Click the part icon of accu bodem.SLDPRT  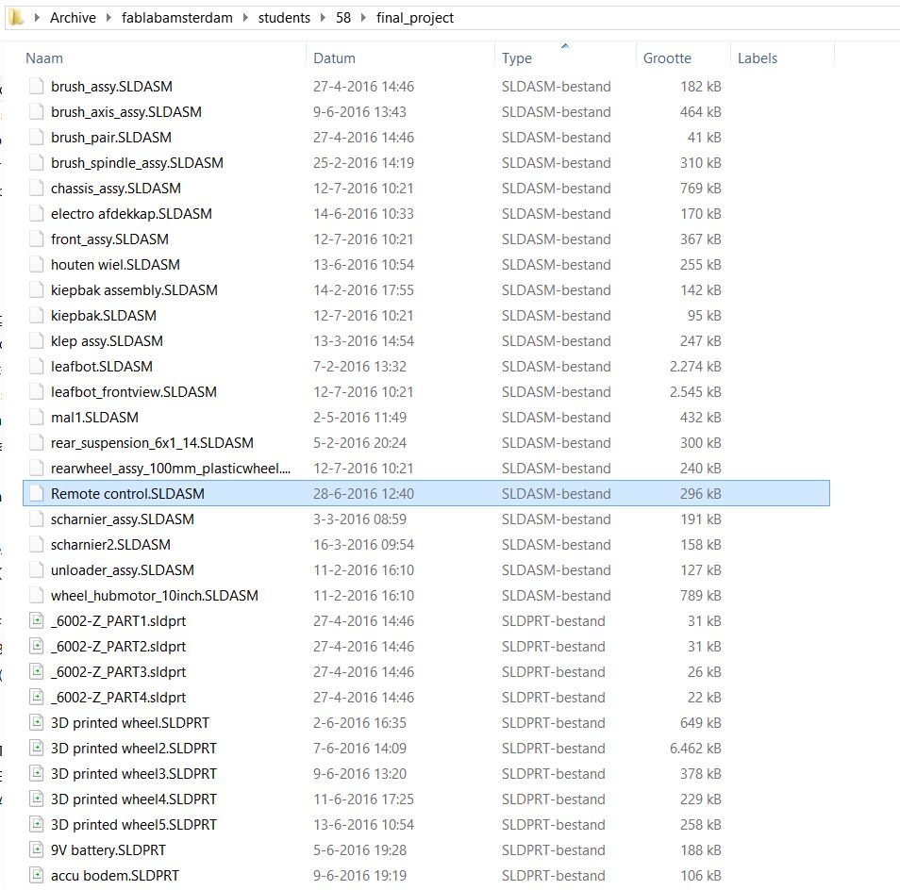[x=36, y=876]
